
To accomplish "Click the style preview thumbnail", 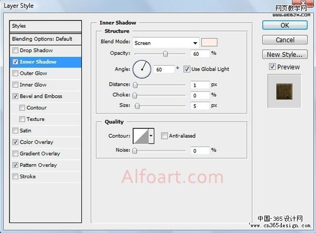I will click(284, 92).
